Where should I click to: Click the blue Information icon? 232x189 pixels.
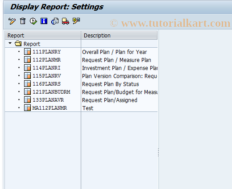tap(44, 21)
